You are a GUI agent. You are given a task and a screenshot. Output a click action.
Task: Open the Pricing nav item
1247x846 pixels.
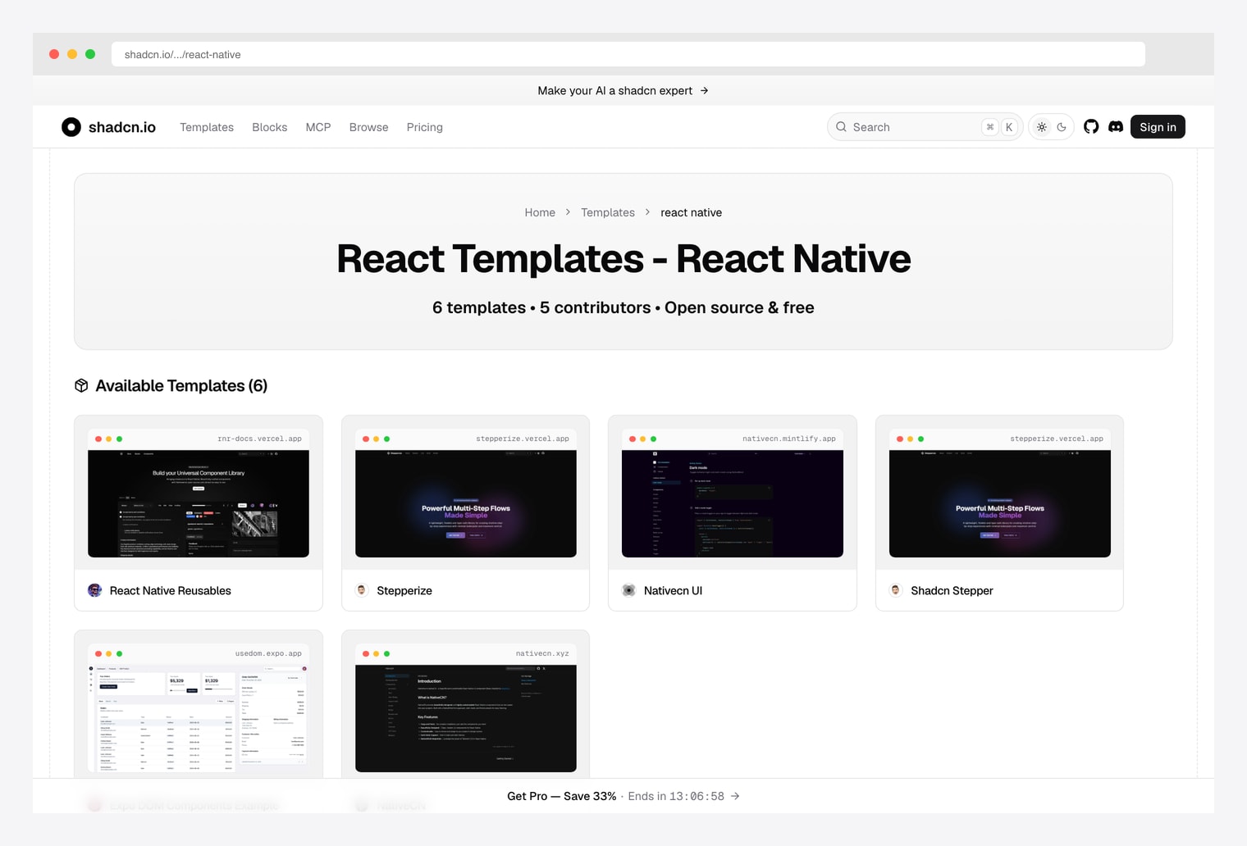425,127
